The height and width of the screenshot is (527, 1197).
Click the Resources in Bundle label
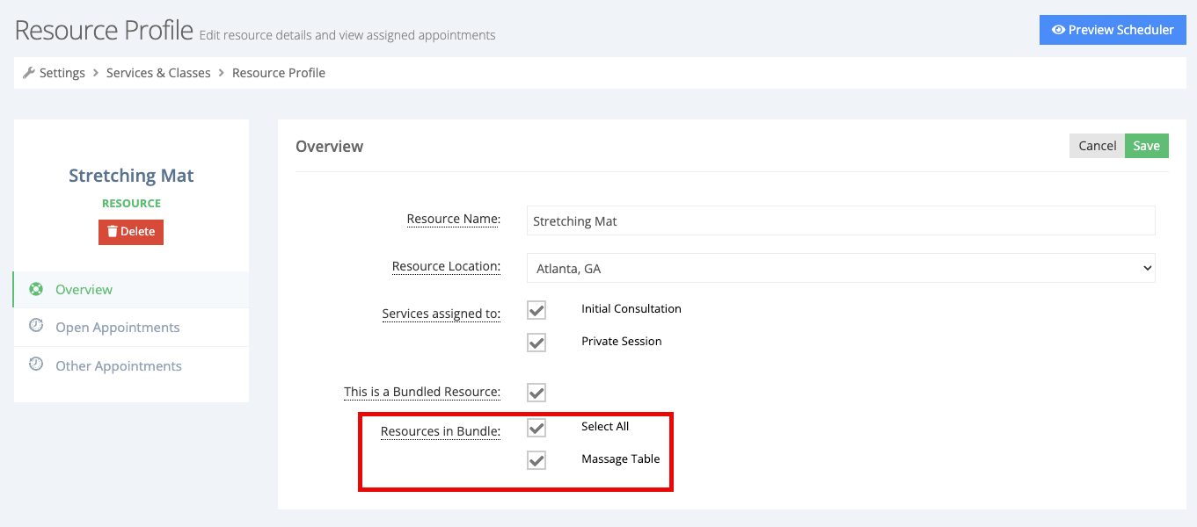440,431
